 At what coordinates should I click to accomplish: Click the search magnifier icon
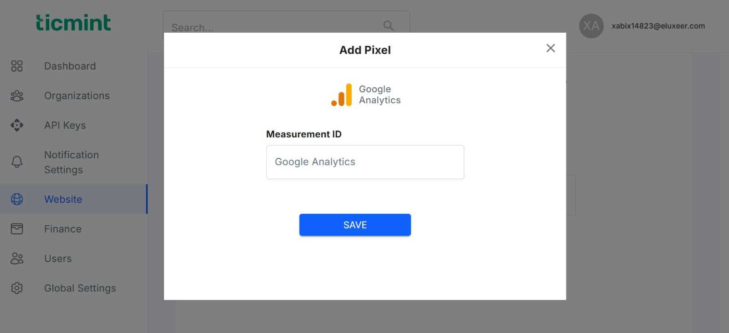click(x=389, y=26)
